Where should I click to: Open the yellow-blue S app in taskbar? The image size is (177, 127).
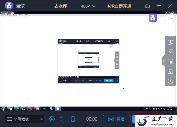[51, 109]
